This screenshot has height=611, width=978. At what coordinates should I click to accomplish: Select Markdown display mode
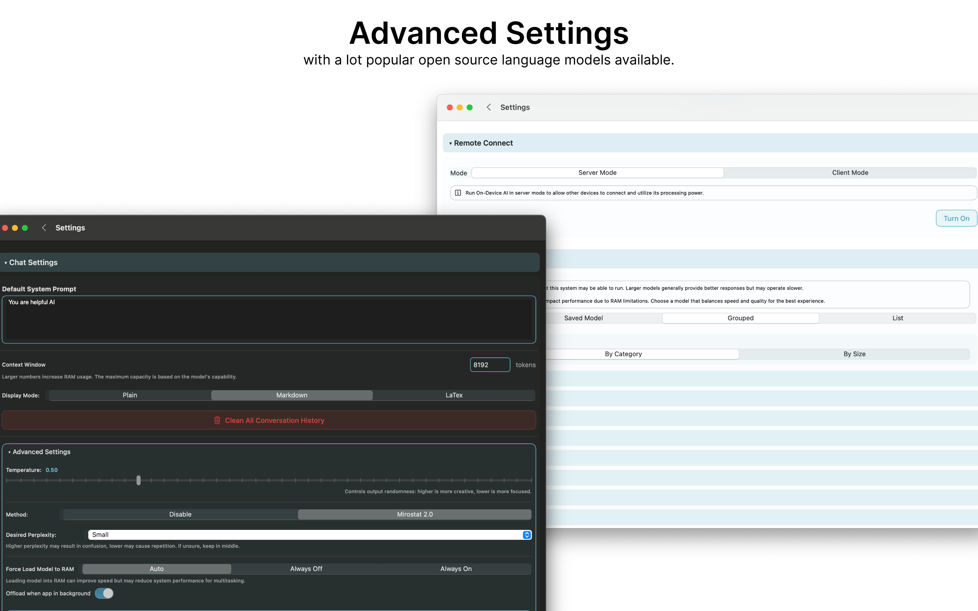tap(292, 395)
